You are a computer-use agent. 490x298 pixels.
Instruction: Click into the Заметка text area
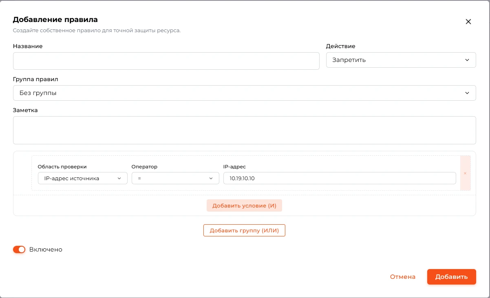coord(244,130)
